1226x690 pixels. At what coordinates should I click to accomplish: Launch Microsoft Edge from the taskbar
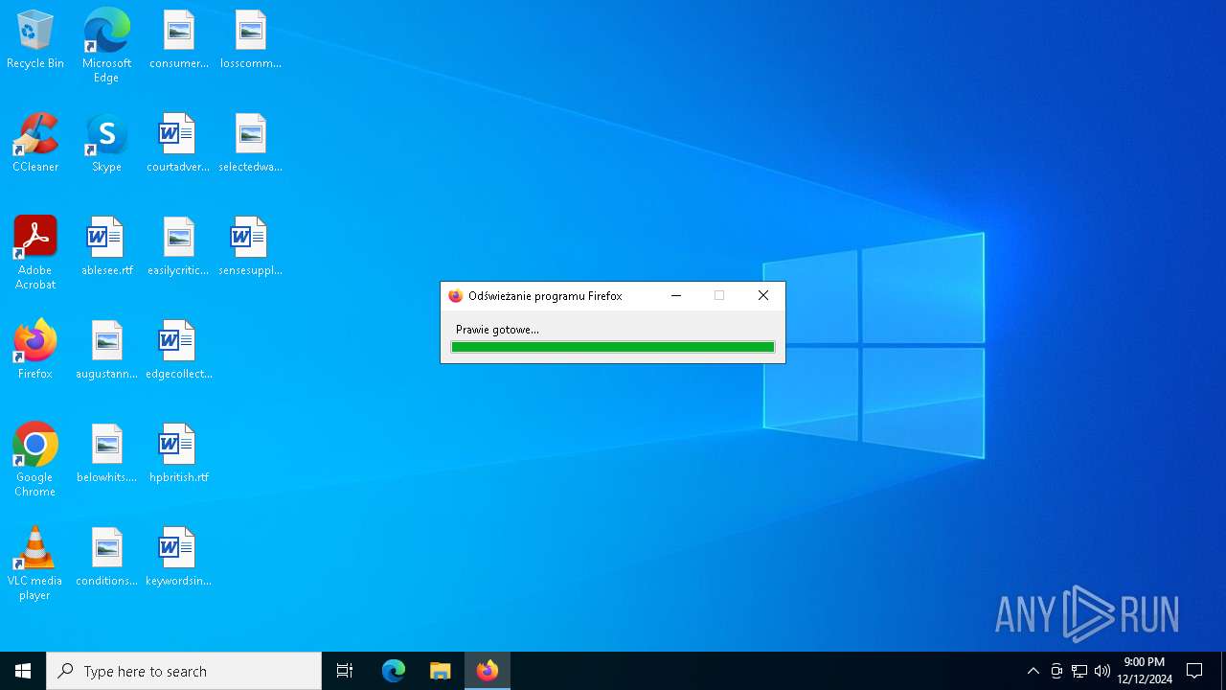tap(394, 671)
